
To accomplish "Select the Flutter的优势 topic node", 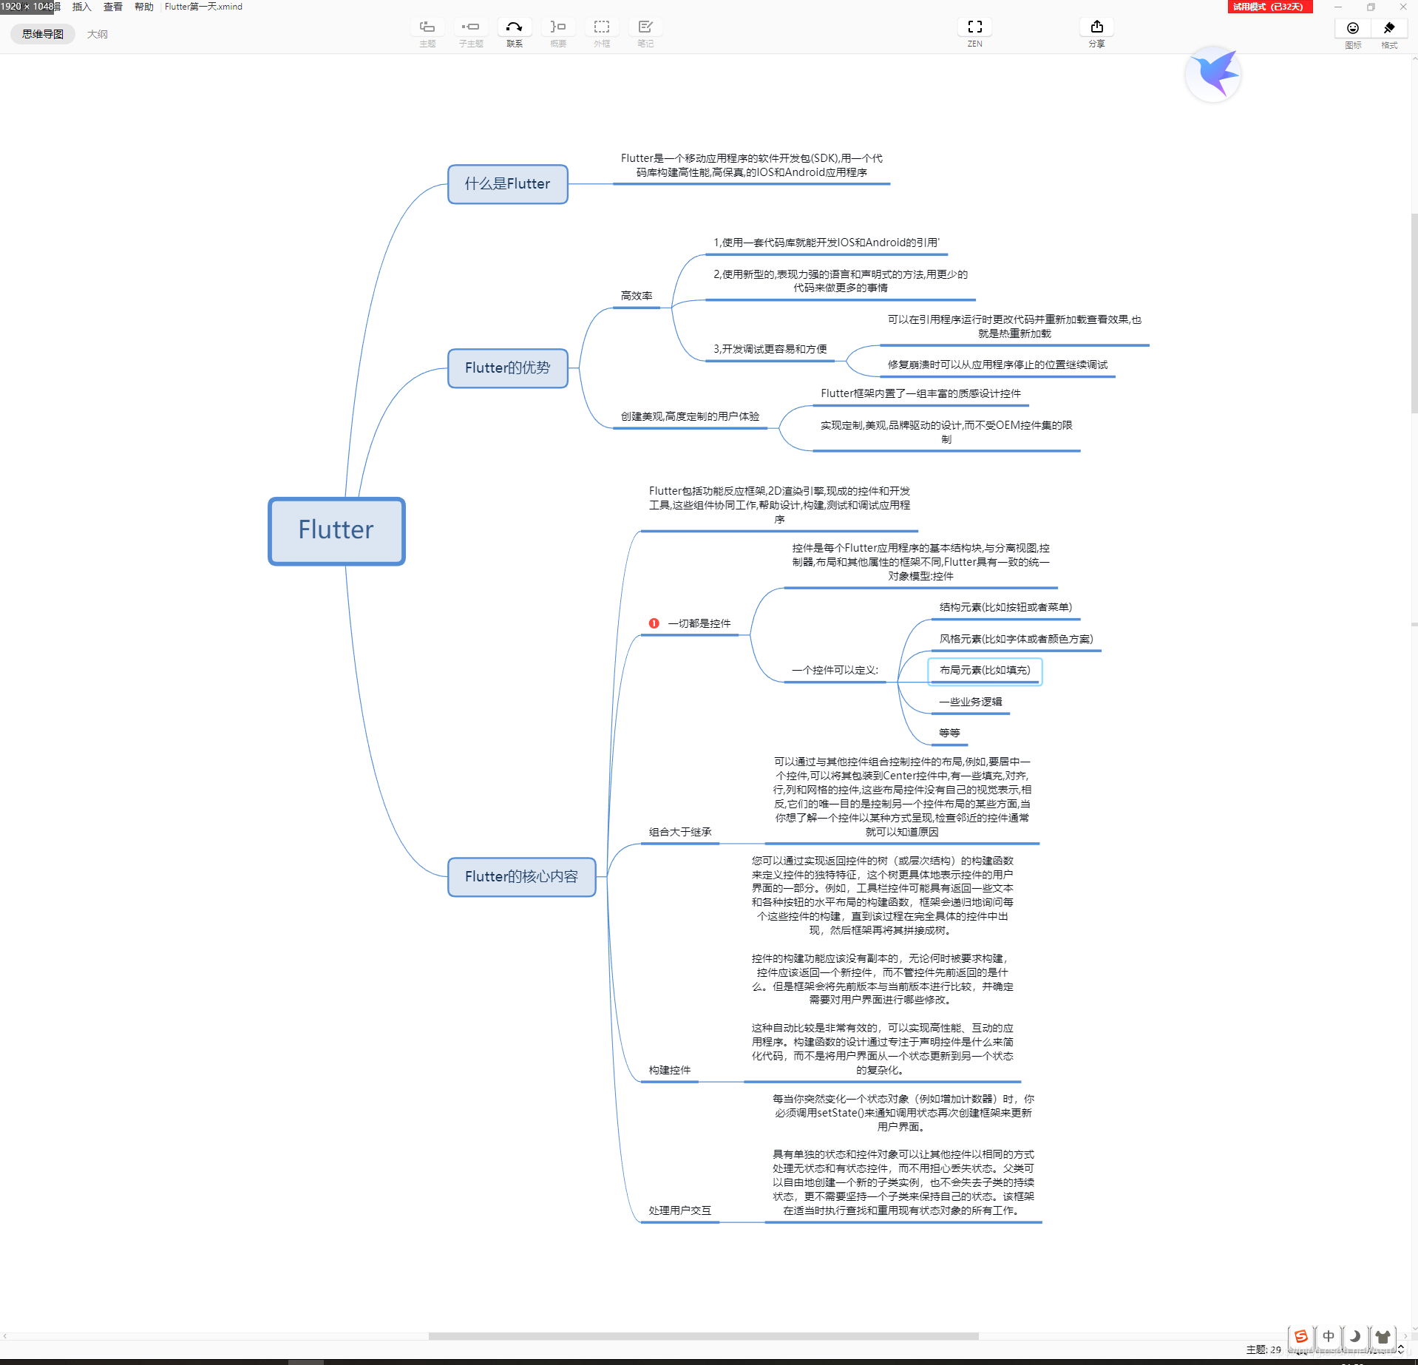I will (507, 368).
